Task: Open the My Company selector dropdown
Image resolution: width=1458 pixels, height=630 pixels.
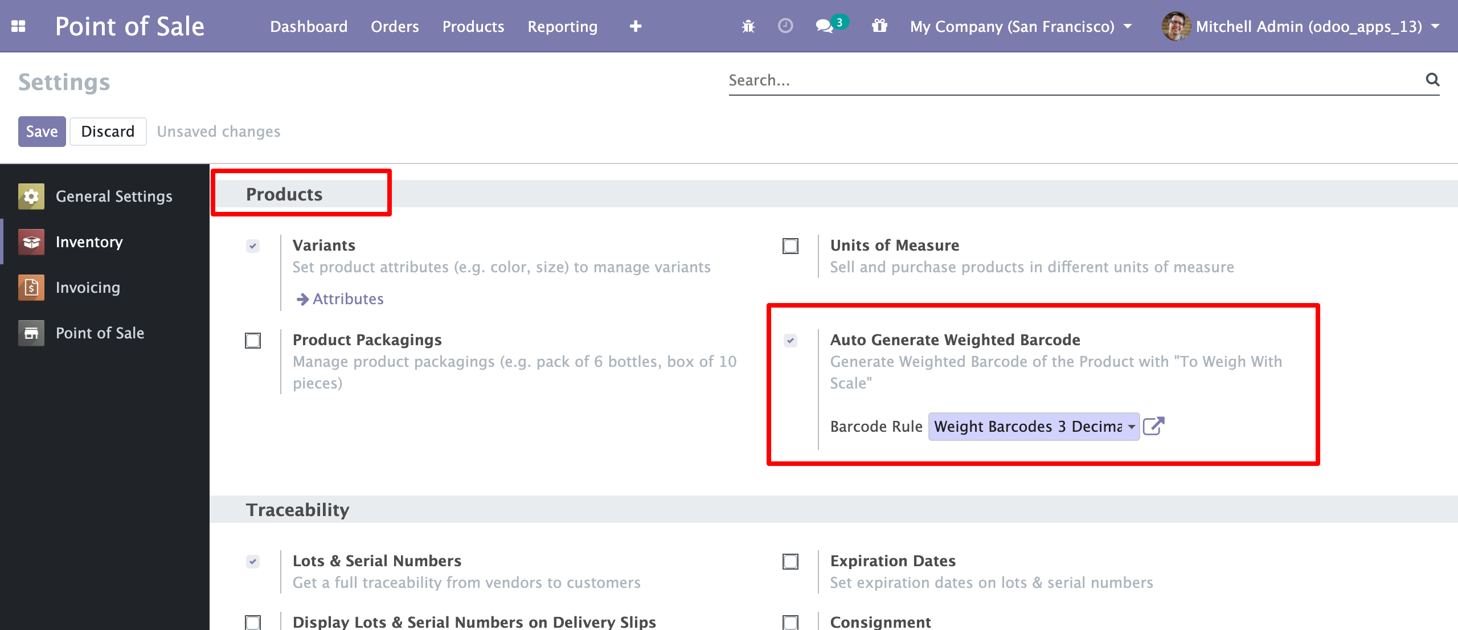Action: click(1021, 26)
